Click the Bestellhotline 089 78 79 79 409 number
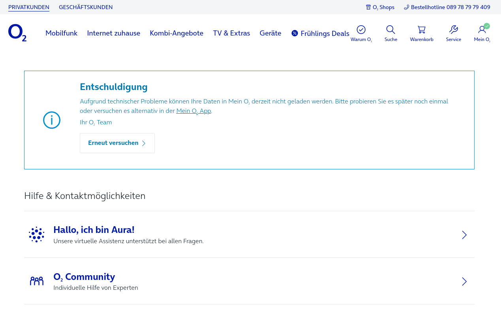Screen dimensions: 501x319 pos(450,7)
